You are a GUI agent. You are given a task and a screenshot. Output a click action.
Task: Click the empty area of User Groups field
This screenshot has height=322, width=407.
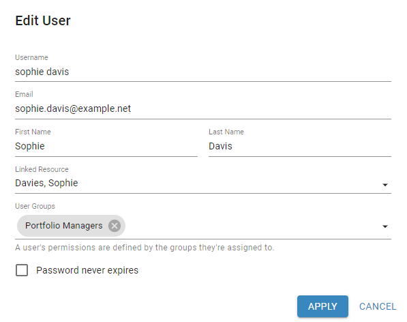pyautogui.click(x=252, y=226)
